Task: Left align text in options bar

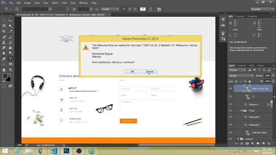Action: tap(124, 9)
